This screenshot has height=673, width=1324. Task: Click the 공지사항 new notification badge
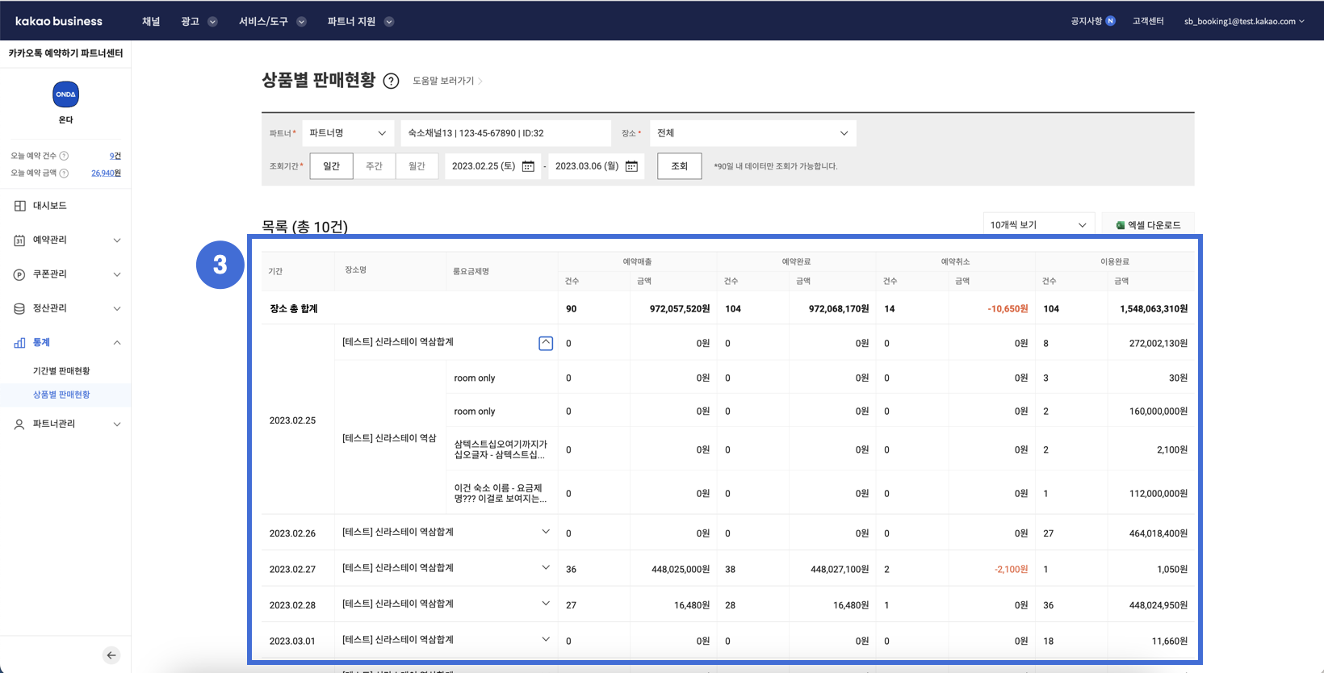(1111, 21)
